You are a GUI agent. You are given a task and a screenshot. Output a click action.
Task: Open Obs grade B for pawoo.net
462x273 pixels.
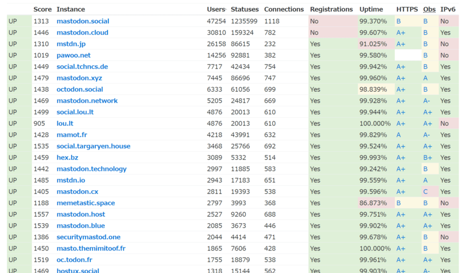(425, 55)
